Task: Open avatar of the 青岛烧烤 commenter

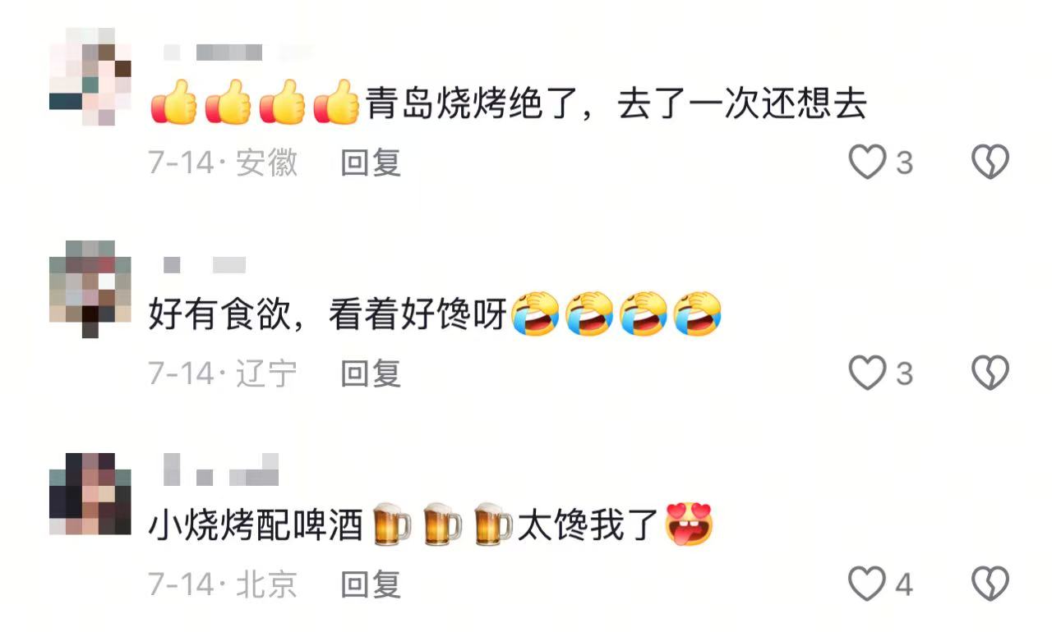Action: pos(90,76)
